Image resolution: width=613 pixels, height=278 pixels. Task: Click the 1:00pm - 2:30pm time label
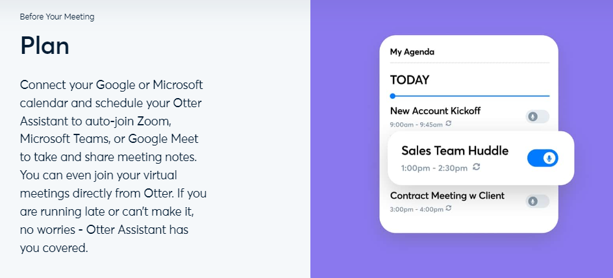(434, 168)
